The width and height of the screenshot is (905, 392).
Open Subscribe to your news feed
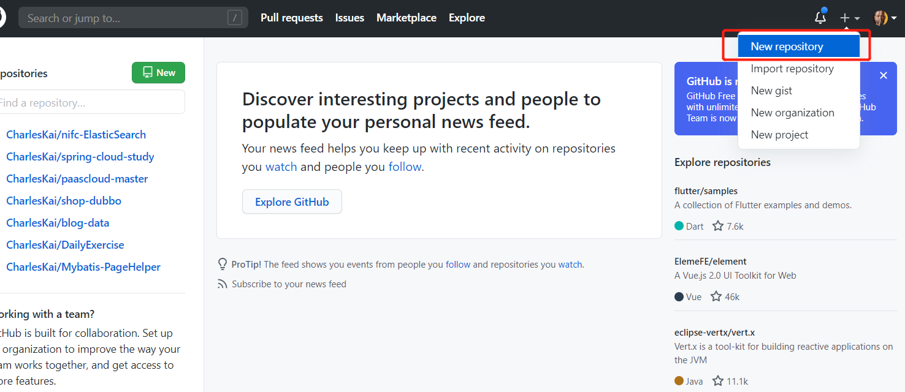(x=289, y=284)
